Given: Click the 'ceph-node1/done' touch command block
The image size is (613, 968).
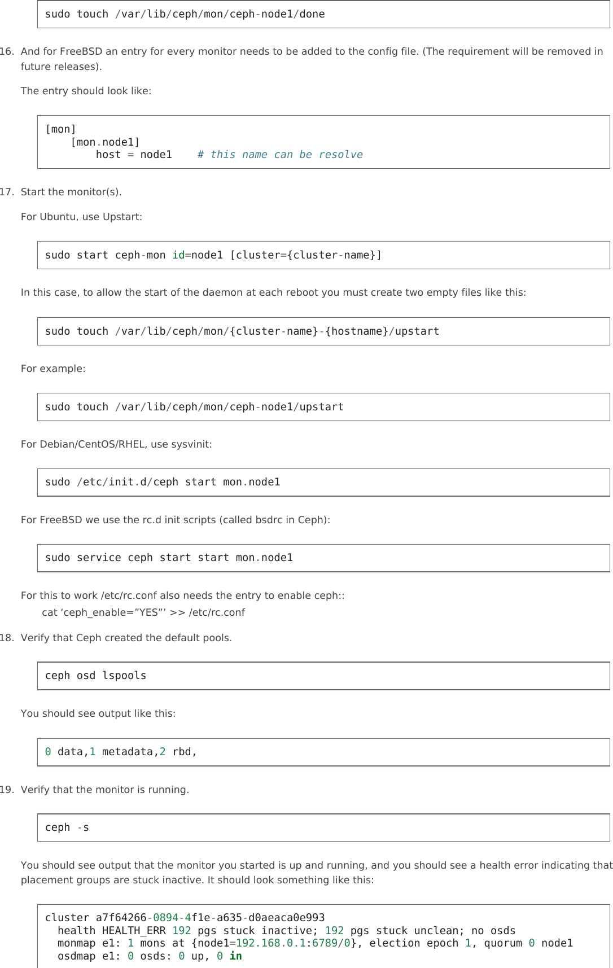Looking at the screenshot, I should (x=185, y=14).
